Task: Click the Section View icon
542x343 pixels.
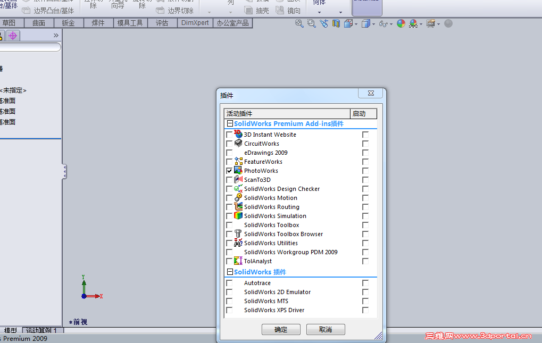Action: pos(336,23)
